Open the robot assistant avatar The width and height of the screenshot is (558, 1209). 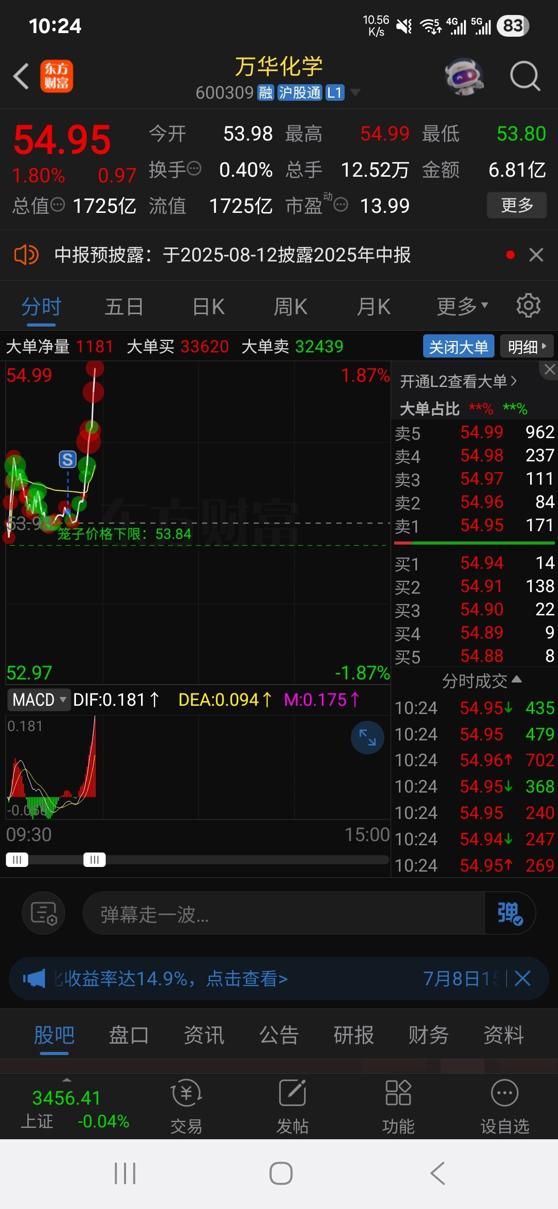tap(464, 76)
